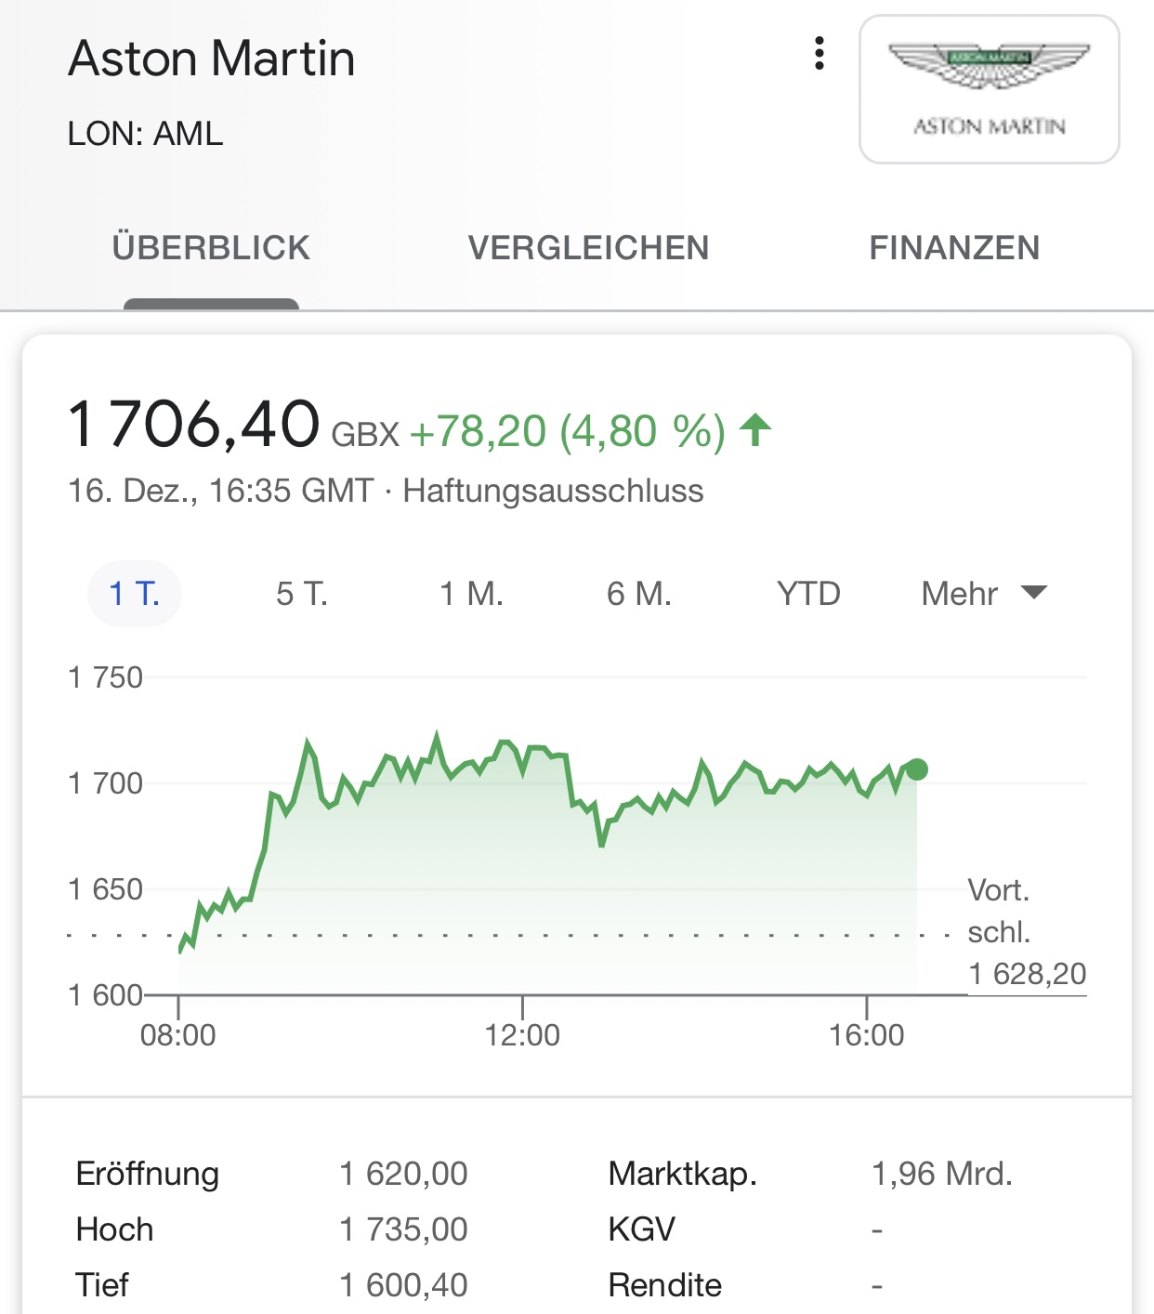Click the 16:00 marker on chart axis
Viewport: 1154px width, 1314px height.
tap(866, 1034)
